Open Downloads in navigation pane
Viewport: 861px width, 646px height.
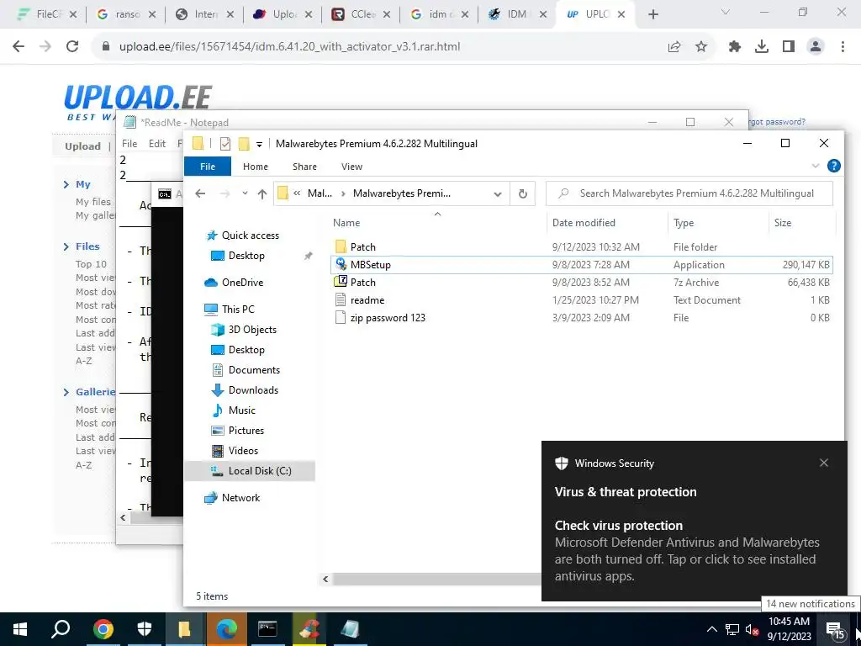click(x=253, y=390)
